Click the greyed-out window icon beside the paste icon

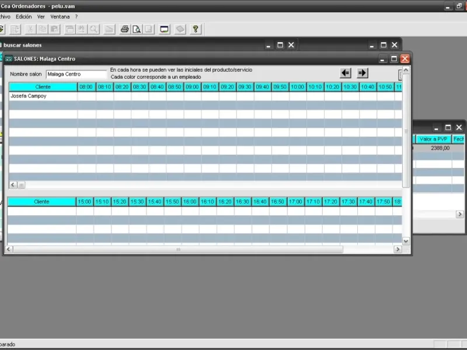(x=69, y=29)
